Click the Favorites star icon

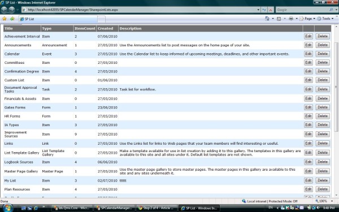point(5,19)
